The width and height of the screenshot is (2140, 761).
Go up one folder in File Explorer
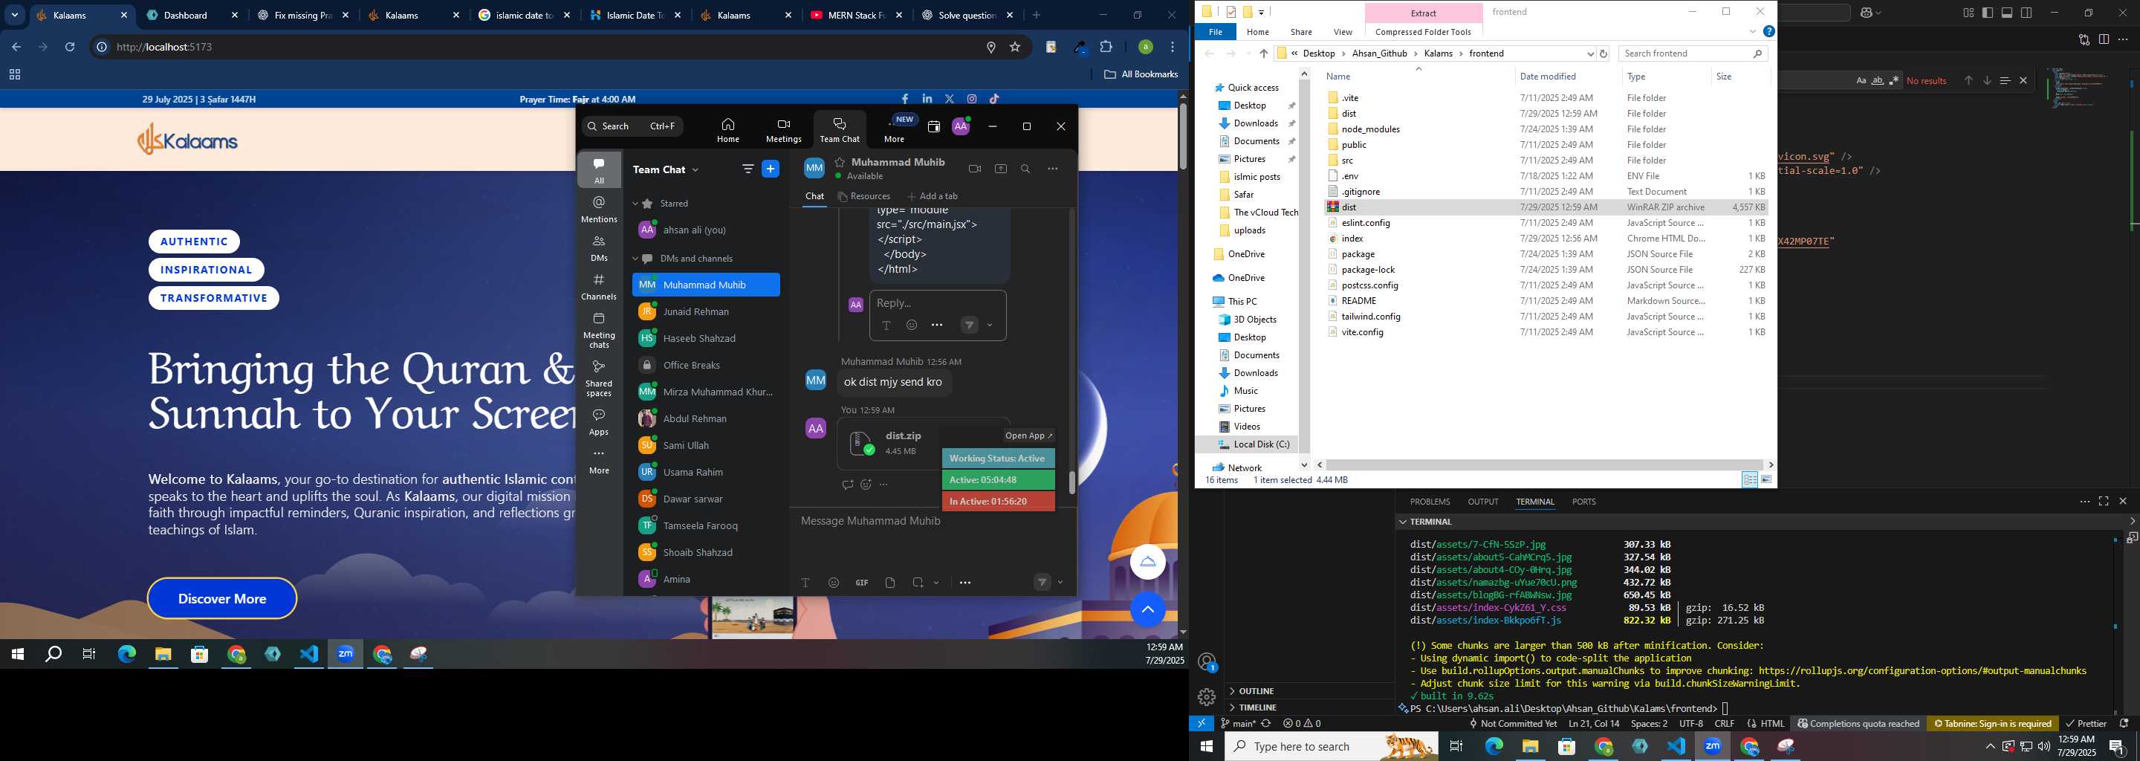(1263, 54)
